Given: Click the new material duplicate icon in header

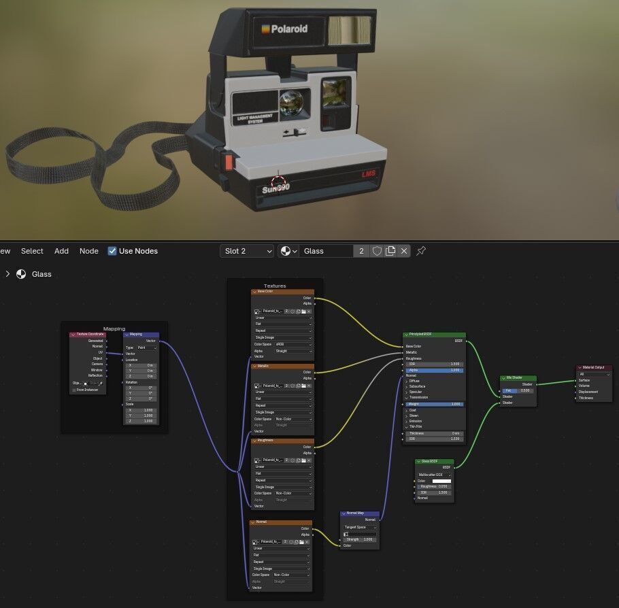Looking at the screenshot, I should pyautogui.click(x=390, y=251).
